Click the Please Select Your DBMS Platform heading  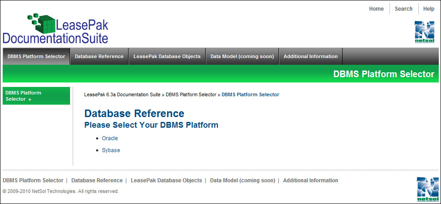point(151,125)
